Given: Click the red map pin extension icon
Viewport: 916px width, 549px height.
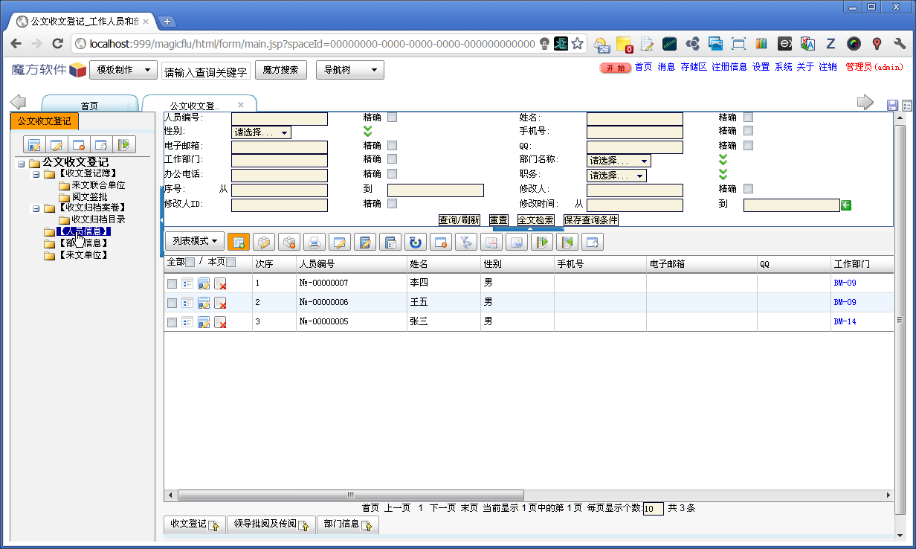Looking at the screenshot, I should 877,44.
